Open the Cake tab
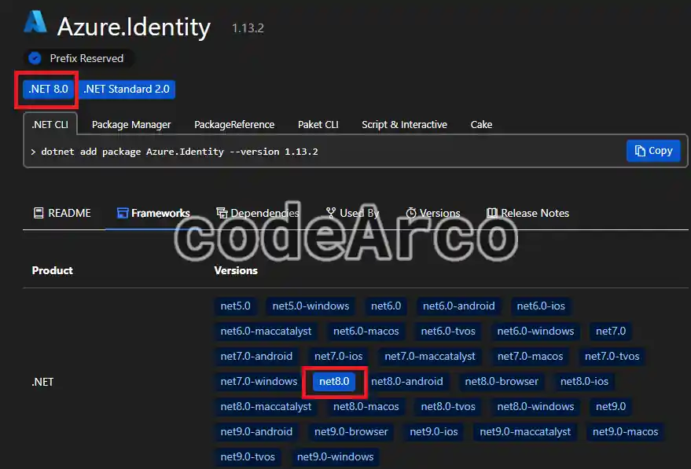Viewport: 691px width, 469px height. click(481, 125)
